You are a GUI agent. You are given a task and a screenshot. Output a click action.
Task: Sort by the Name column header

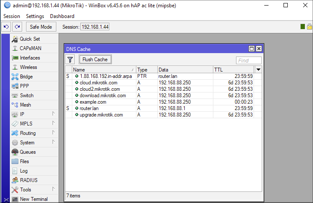(x=104, y=70)
